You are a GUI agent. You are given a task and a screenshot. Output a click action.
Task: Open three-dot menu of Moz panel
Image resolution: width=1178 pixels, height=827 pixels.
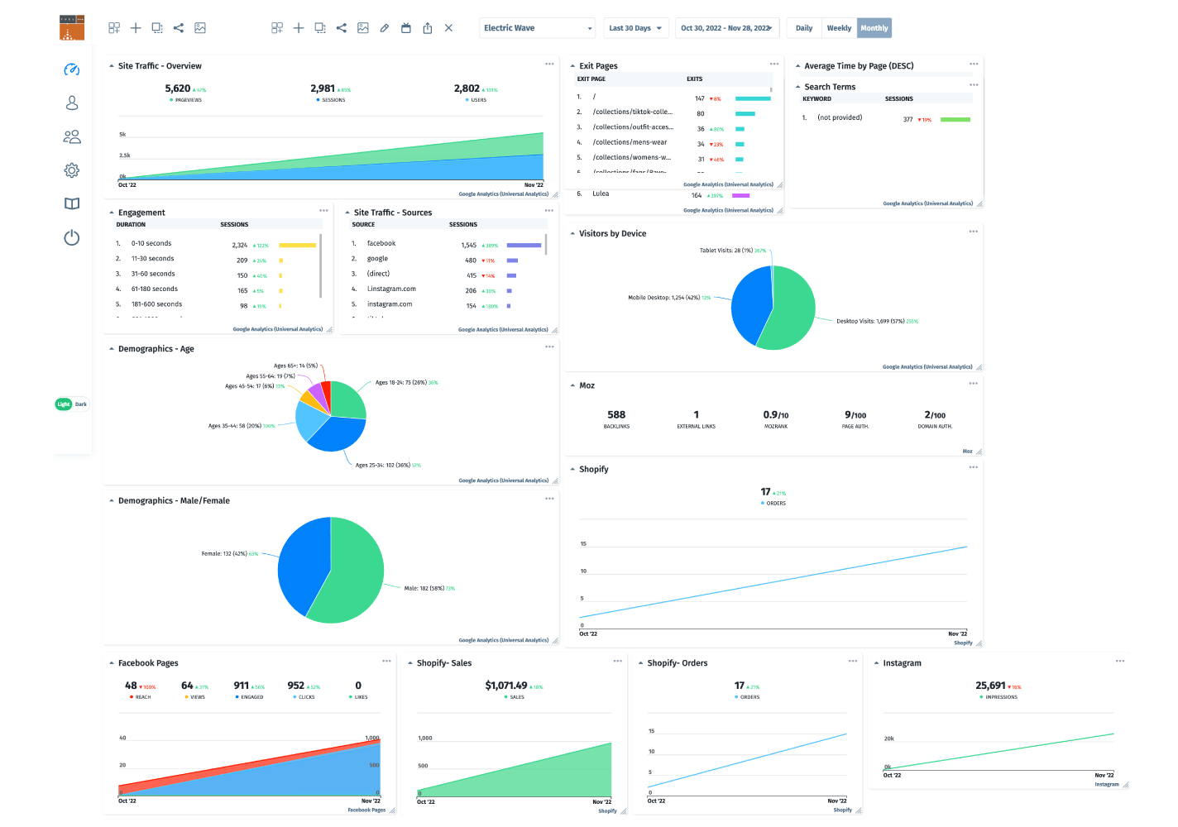(x=974, y=384)
